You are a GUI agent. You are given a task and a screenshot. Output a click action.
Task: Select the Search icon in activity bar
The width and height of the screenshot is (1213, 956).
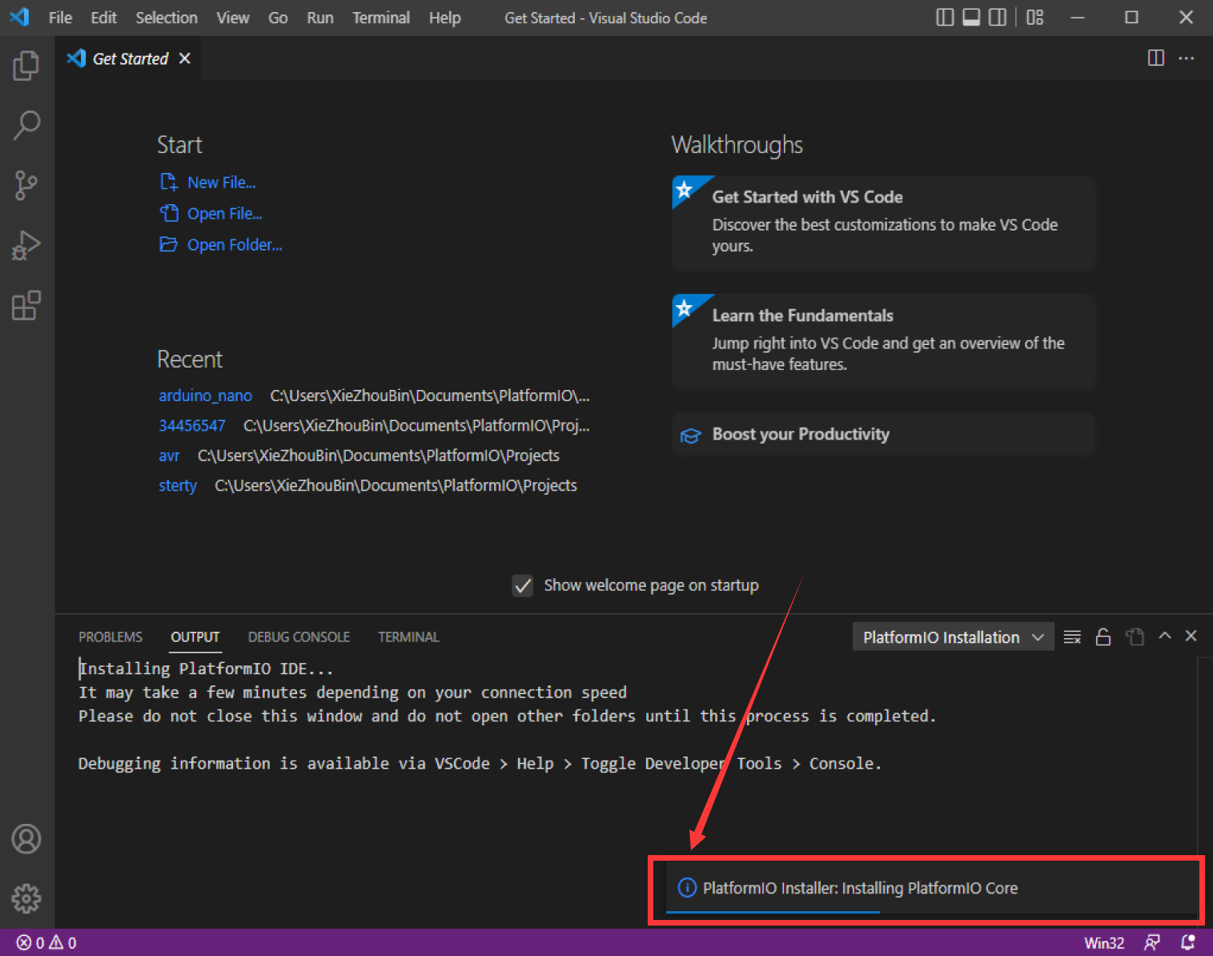pyautogui.click(x=26, y=125)
